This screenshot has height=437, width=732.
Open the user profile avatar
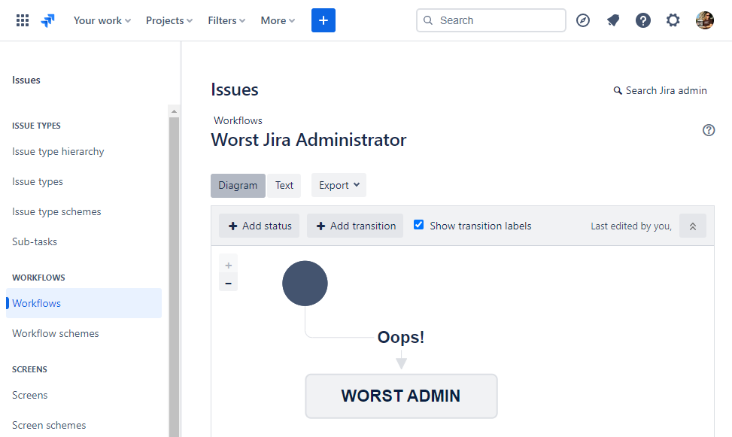(705, 20)
